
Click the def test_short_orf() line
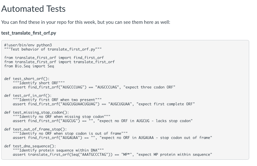tap(27, 79)
